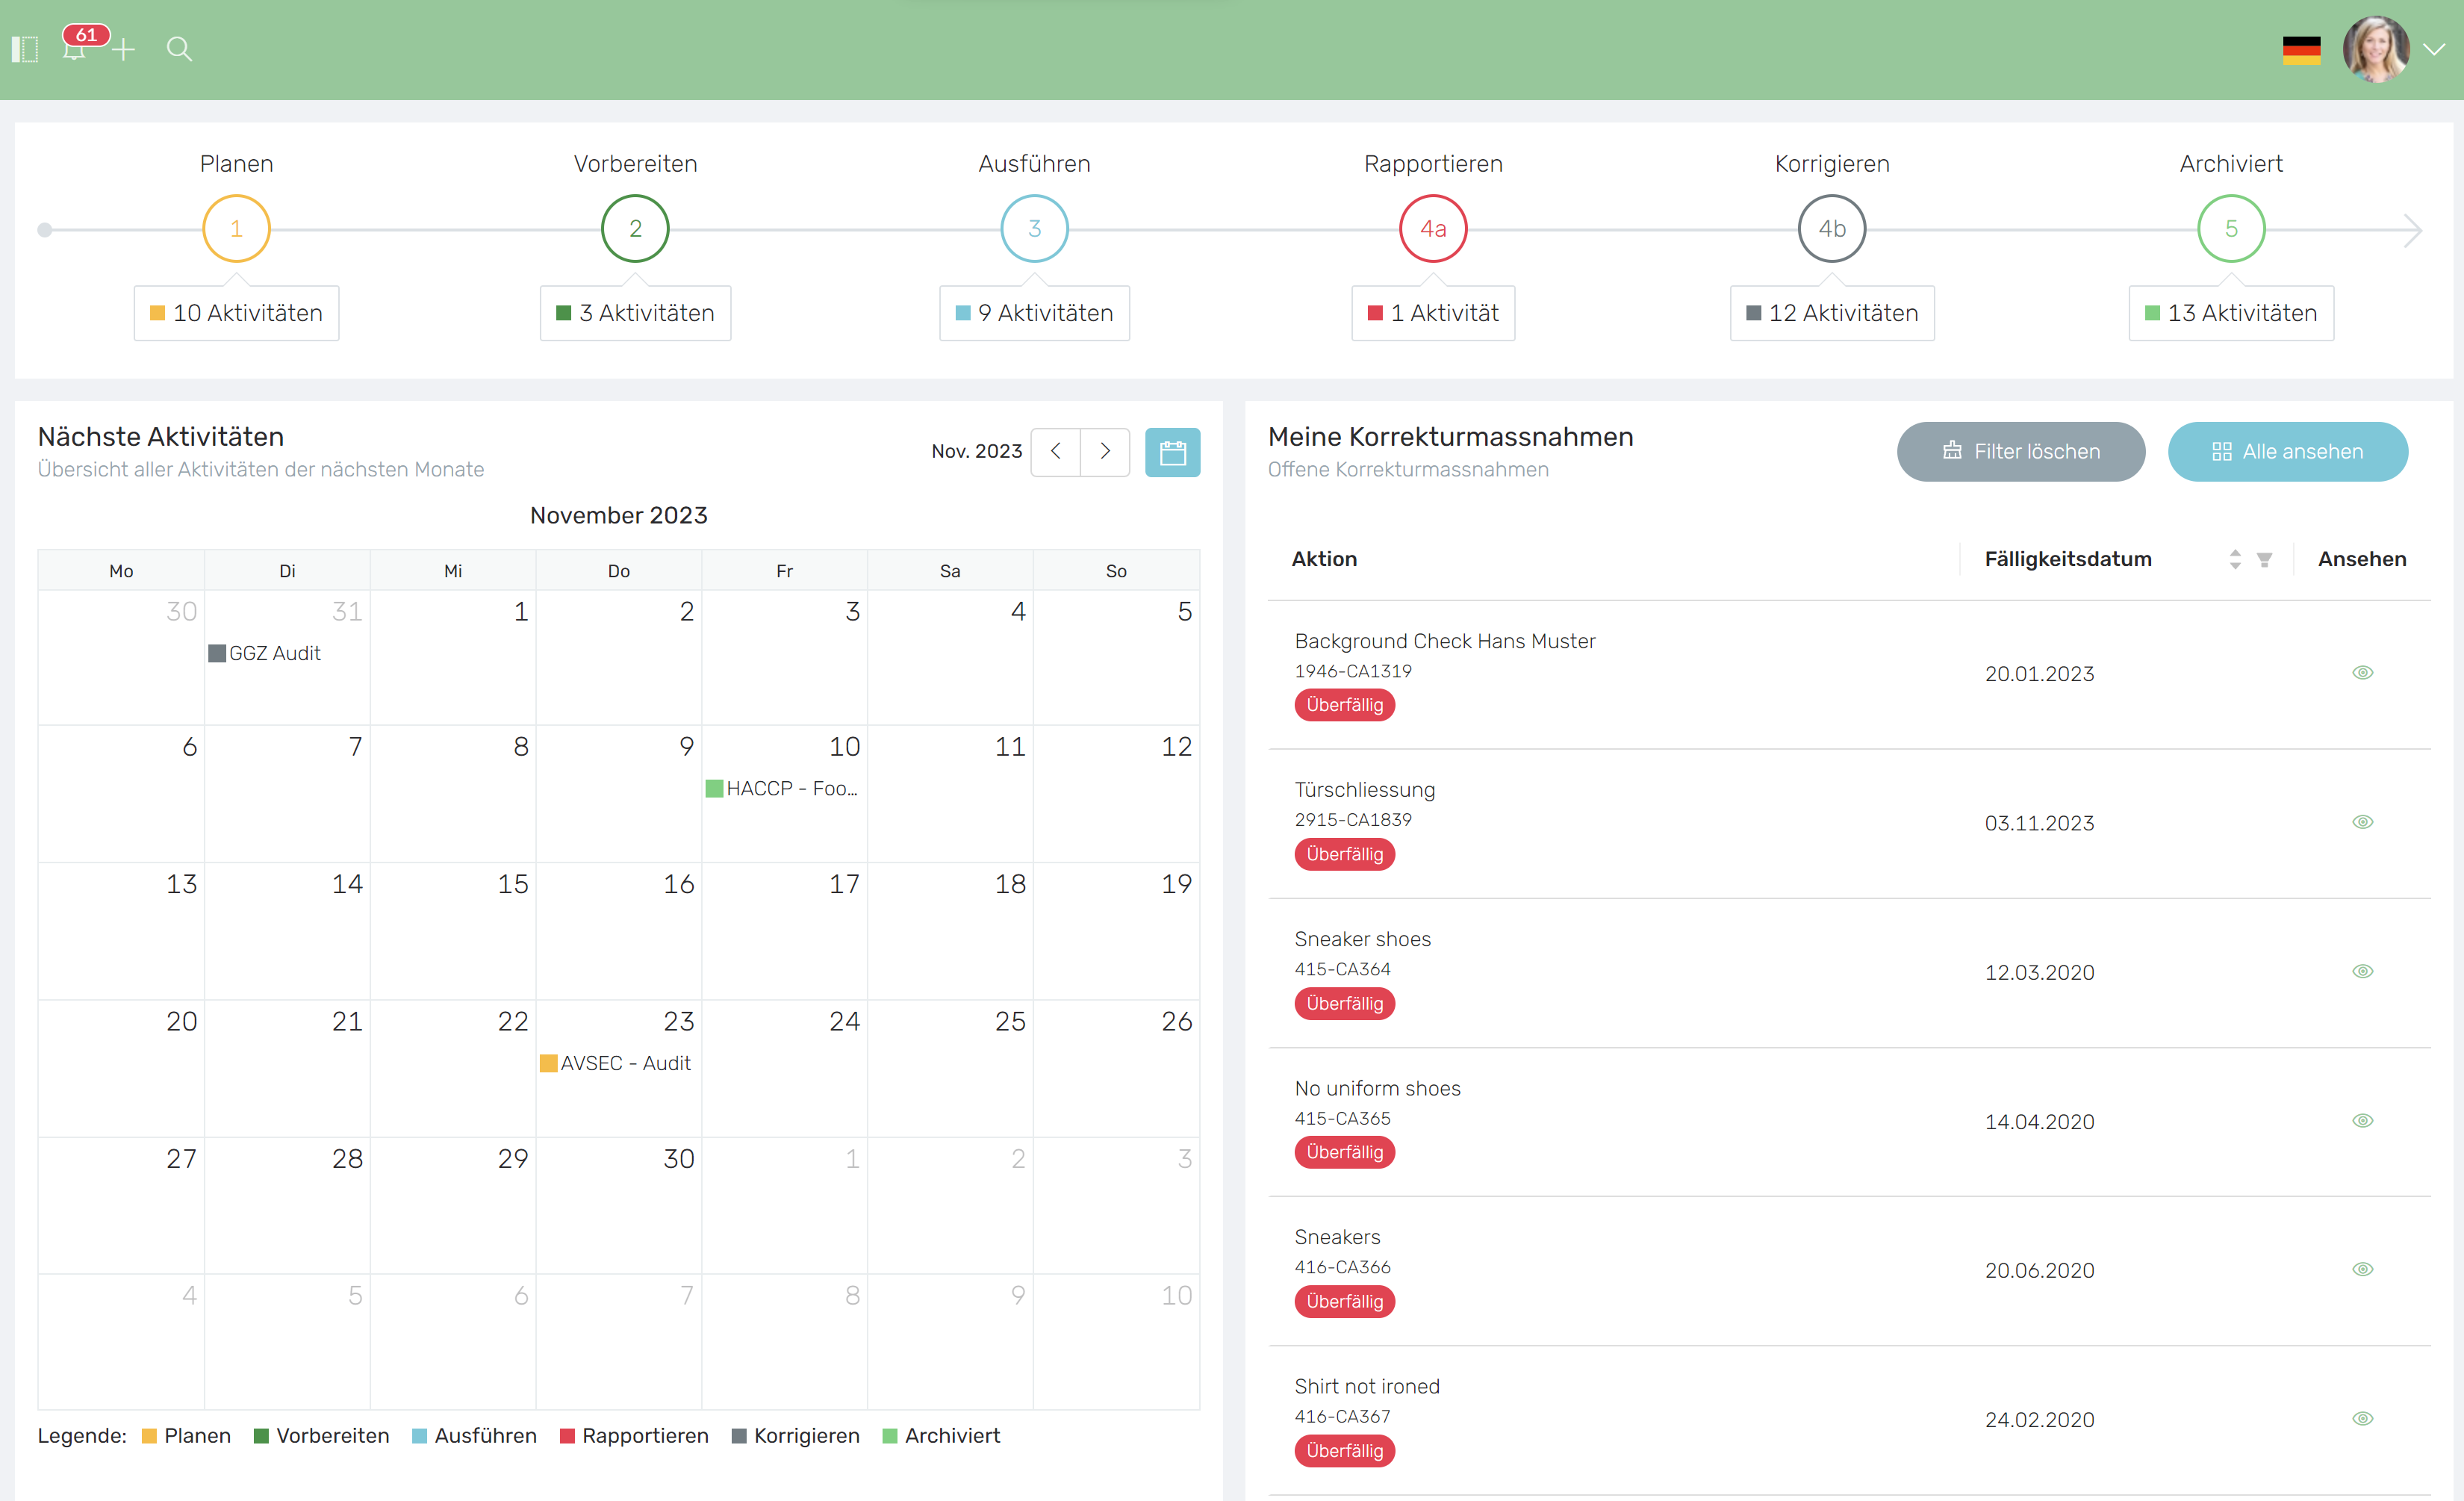Screen dimensions: 2464x1501
Task: Click Planen legend color swatch
Action: pos(149,1436)
